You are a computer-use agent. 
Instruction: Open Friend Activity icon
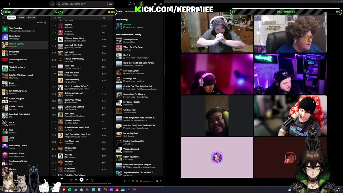(135, 4)
